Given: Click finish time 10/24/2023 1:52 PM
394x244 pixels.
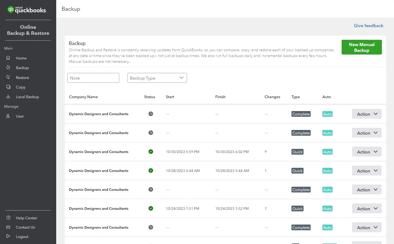Looking at the screenshot, I should click(x=232, y=208).
